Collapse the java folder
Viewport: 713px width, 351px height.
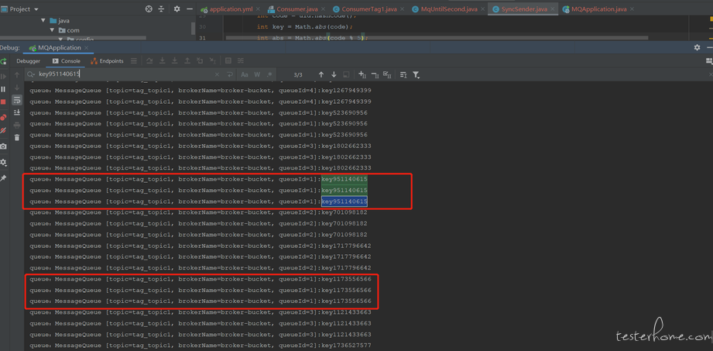pyautogui.click(x=43, y=20)
